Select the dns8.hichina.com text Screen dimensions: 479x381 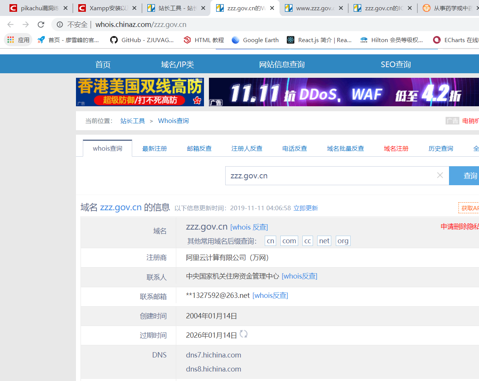point(213,369)
